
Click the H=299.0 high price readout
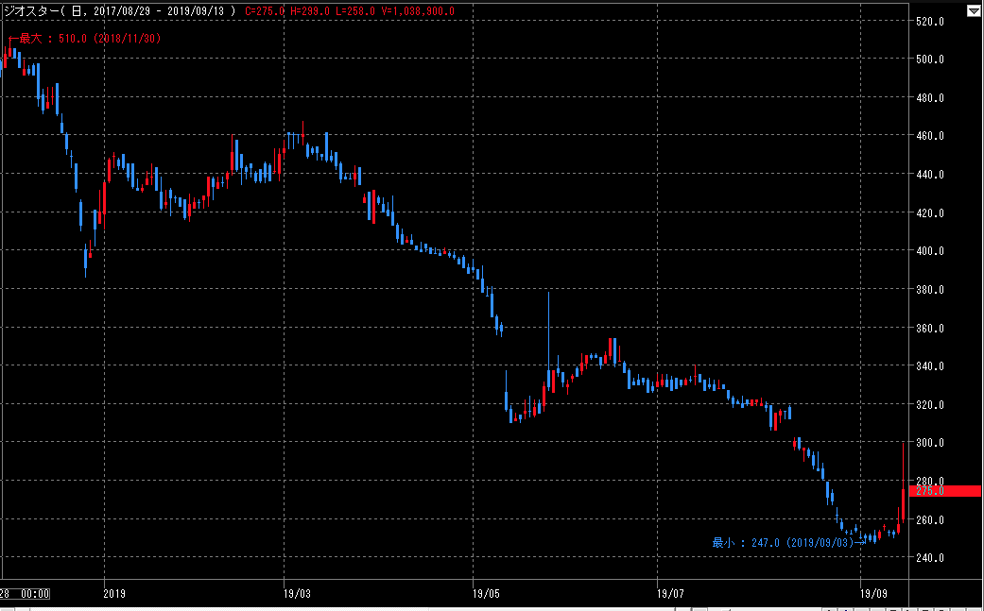pos(310,10)
